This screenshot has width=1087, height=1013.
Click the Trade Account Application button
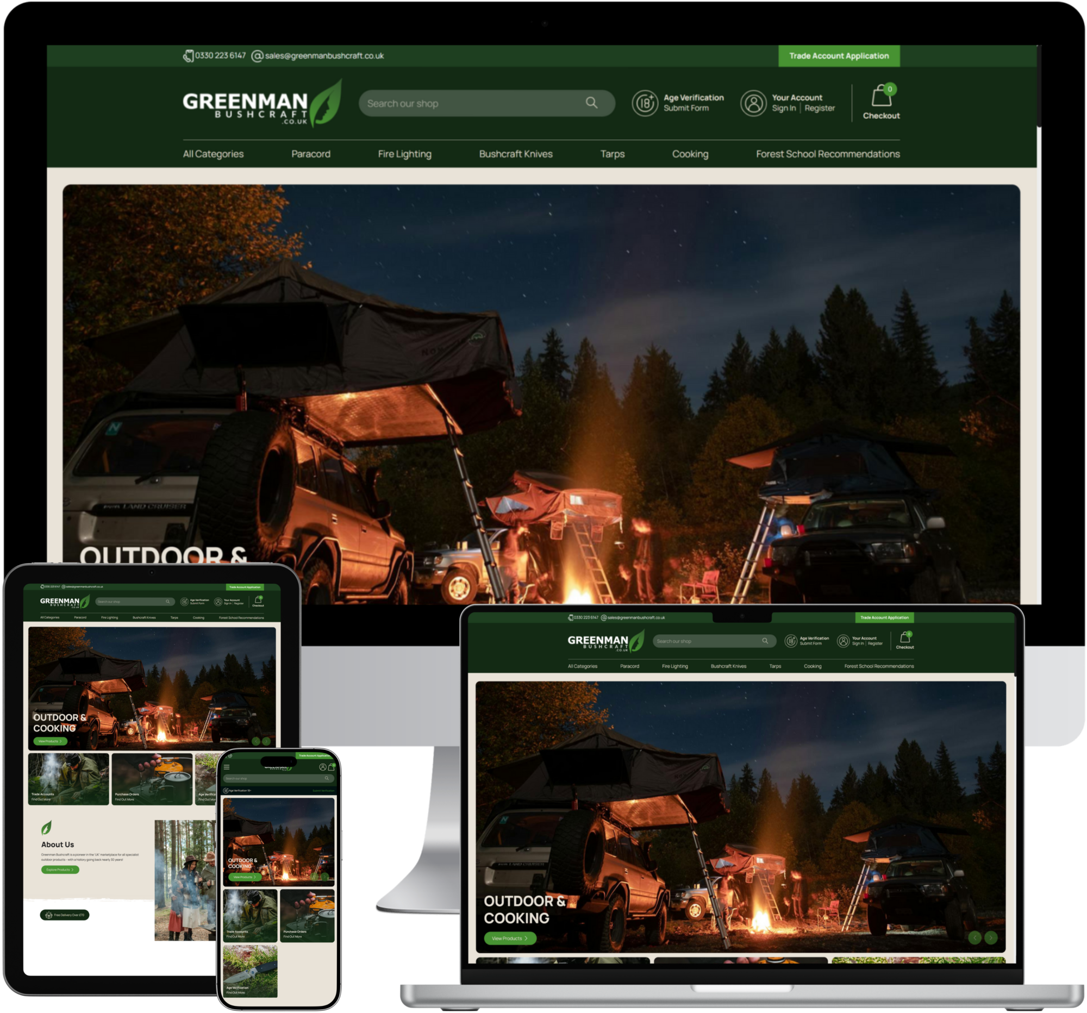pos(839,55)
